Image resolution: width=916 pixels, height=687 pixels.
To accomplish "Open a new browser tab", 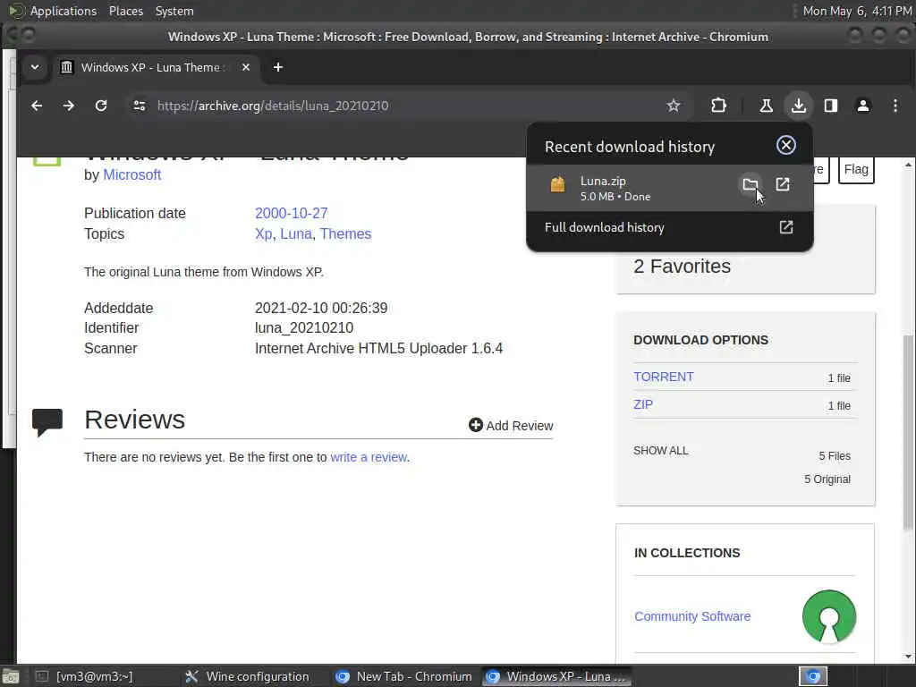I will click(x=278, y=67).
